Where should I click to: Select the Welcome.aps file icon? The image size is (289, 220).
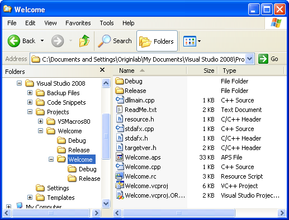tap(120, 157)
